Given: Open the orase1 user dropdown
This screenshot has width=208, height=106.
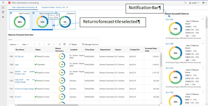Looking at the screenshot, I should (194, 3).
